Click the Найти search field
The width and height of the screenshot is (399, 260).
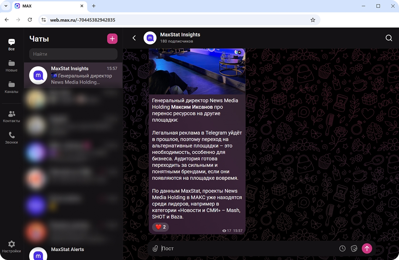pyautogui.click(x=73, y=54)
